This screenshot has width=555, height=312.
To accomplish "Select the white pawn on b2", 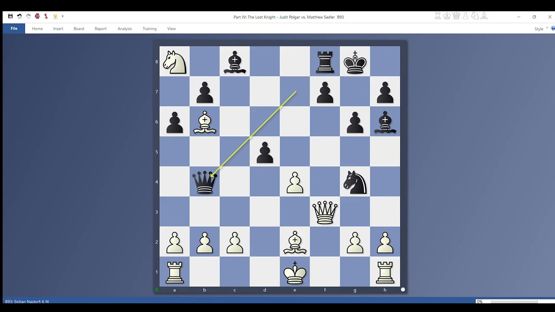I will [205, 242].
